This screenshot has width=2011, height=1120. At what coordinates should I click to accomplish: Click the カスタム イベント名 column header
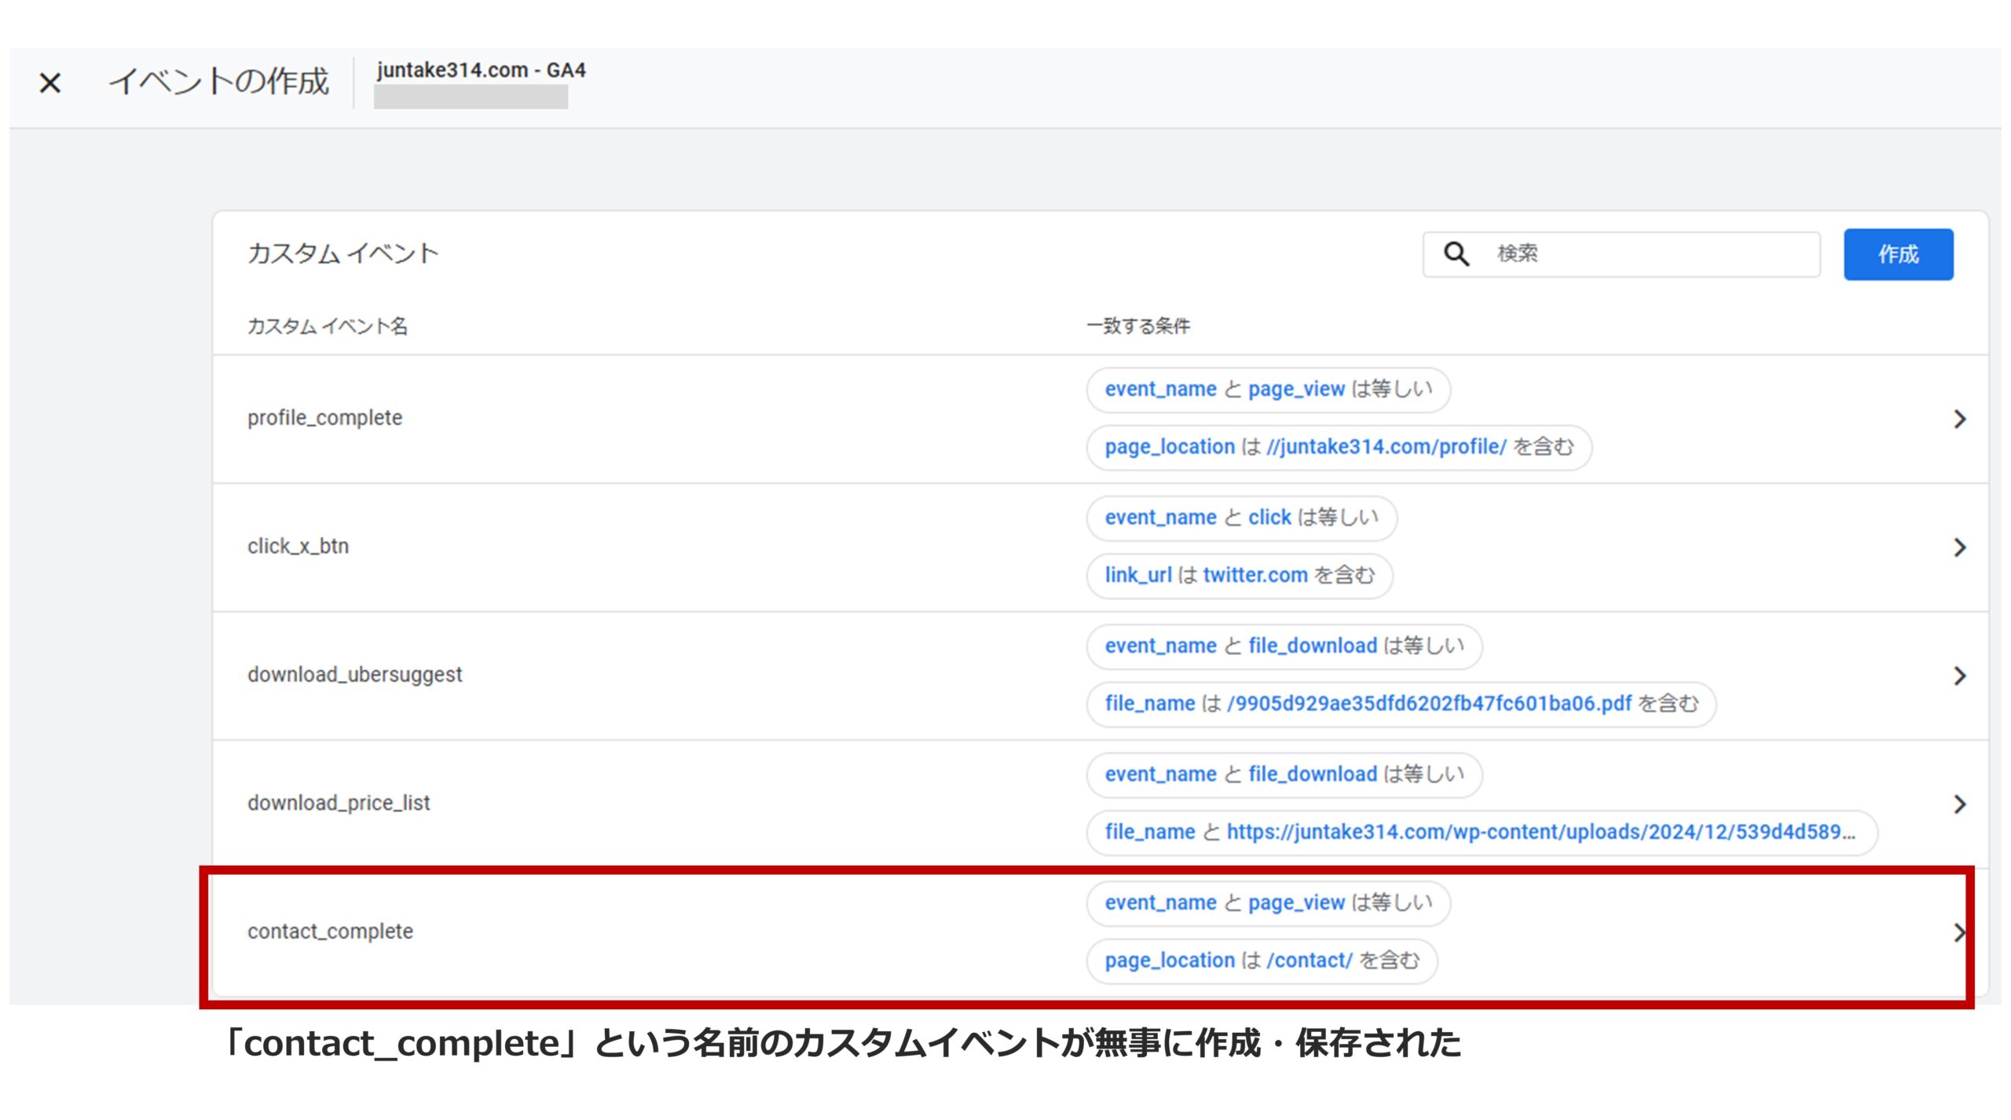coord(328,325)
